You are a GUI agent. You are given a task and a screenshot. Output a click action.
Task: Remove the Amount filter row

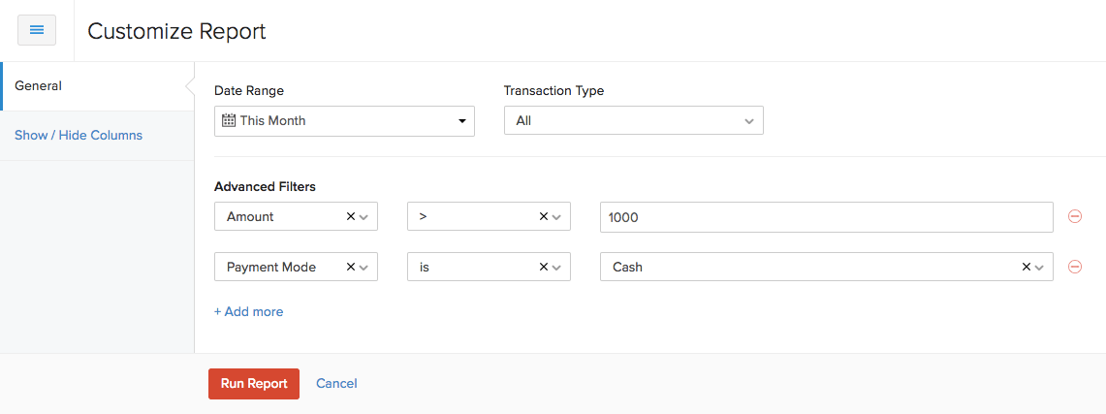(x=1074, y=217)
